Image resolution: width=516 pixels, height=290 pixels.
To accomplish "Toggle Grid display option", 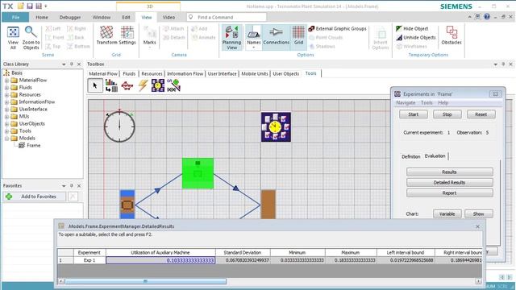I will (298, 35).
